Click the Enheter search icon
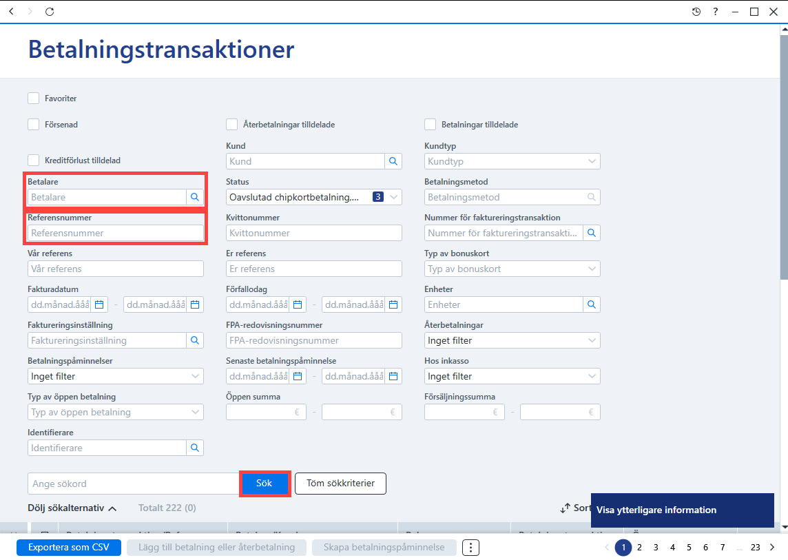The image size is (788, 560). click(592, 304)
